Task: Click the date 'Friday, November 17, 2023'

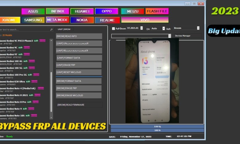Action: click(x=136, y=137)
